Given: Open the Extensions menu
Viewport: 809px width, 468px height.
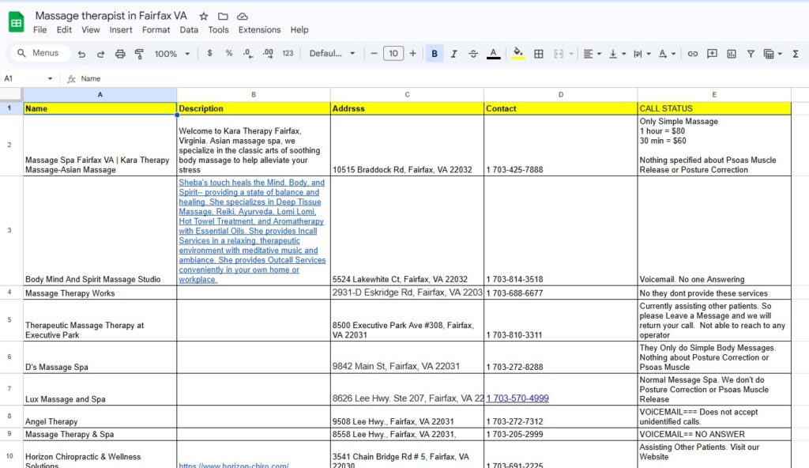Looking at the screenshot, I should 259,30.
